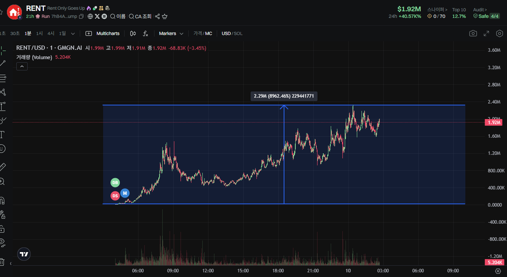Select the trend line tool

coord(3,63)
